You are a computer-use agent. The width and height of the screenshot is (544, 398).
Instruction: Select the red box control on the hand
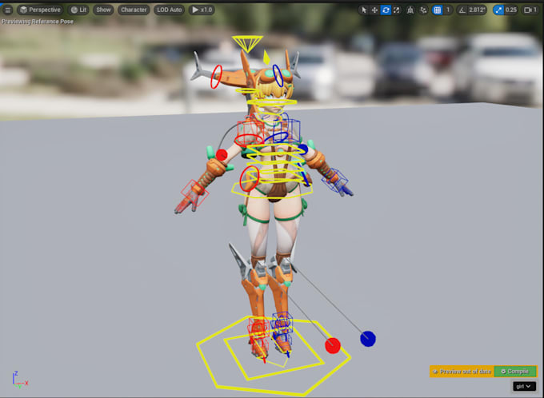(194, 195)
